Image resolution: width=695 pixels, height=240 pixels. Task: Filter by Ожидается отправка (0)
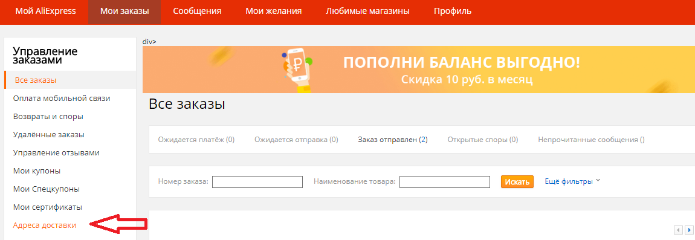(296, 140)
